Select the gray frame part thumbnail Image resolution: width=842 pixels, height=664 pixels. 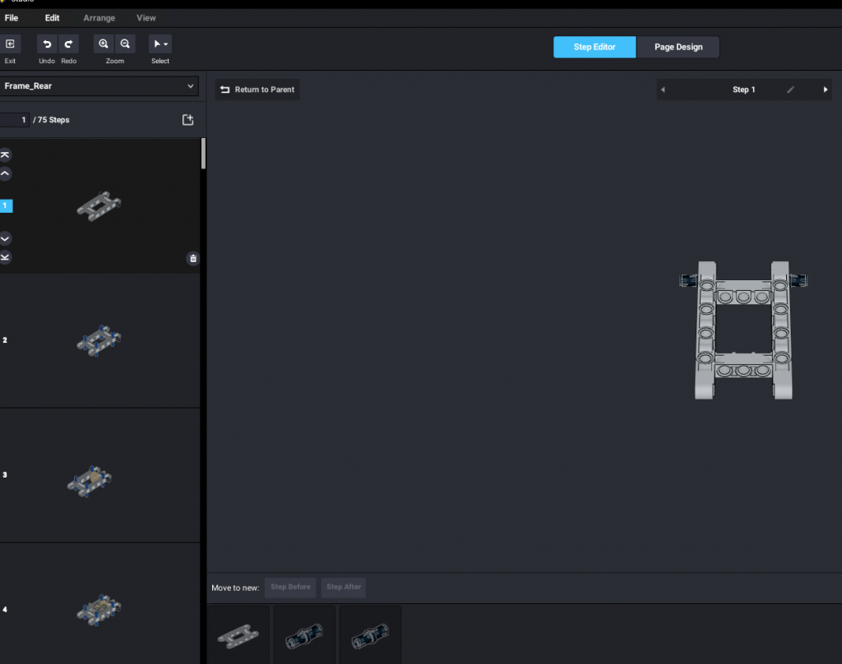pos(238,635)
